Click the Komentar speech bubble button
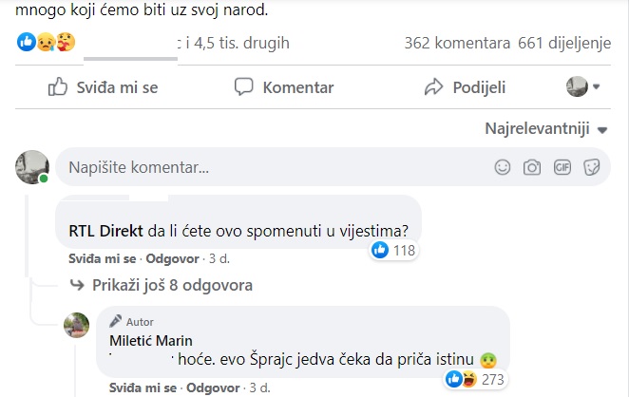 coord(285,87)
